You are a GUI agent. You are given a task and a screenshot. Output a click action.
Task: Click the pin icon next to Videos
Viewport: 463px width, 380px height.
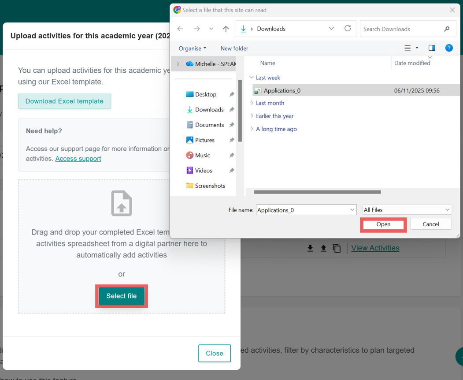232,171
